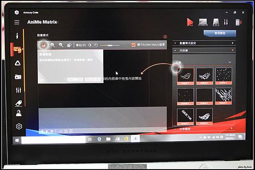Click the second magnifier zoom icon
Screen dimensions: 255x170
point(61,45)
